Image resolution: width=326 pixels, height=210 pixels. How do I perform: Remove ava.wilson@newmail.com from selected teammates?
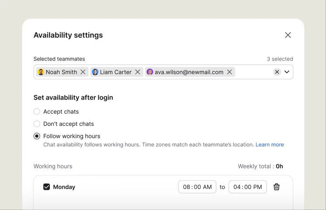point(229,72)
